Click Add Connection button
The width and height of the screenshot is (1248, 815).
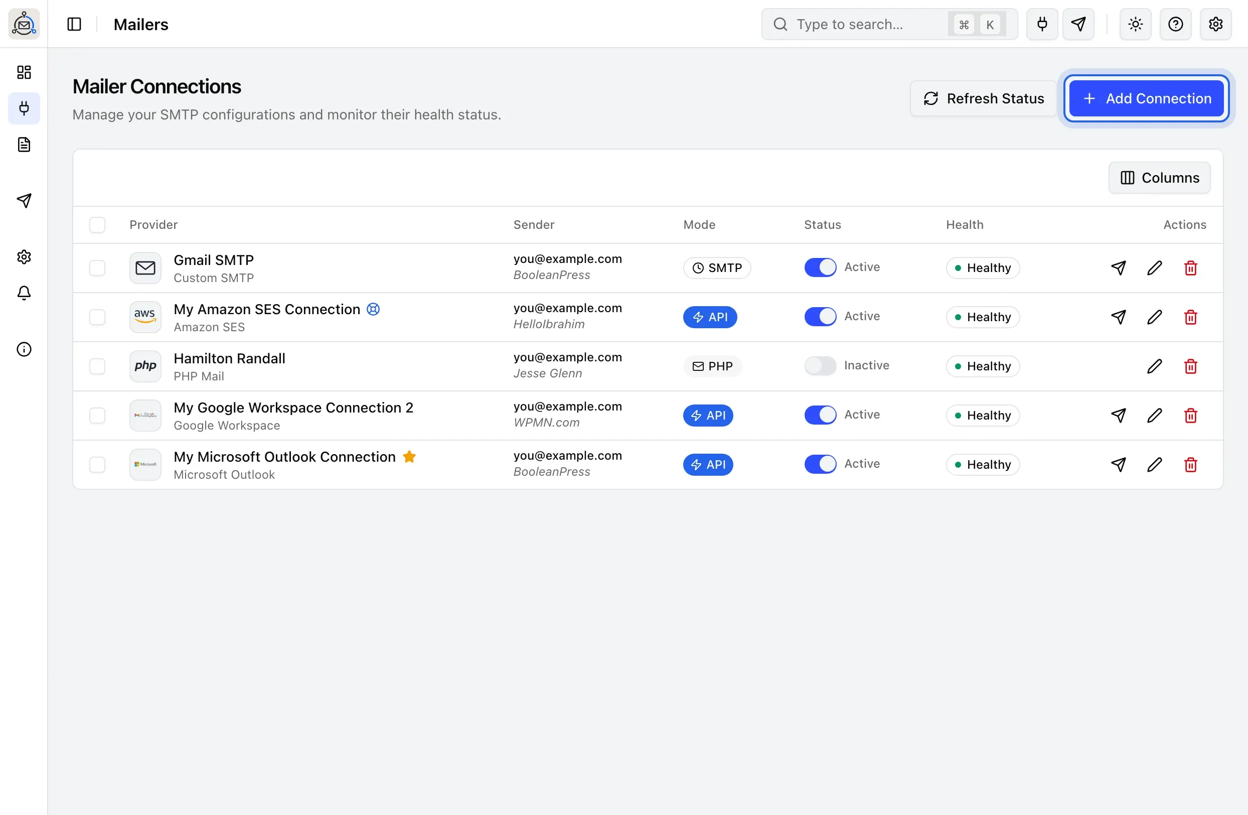click(1147, 98)
